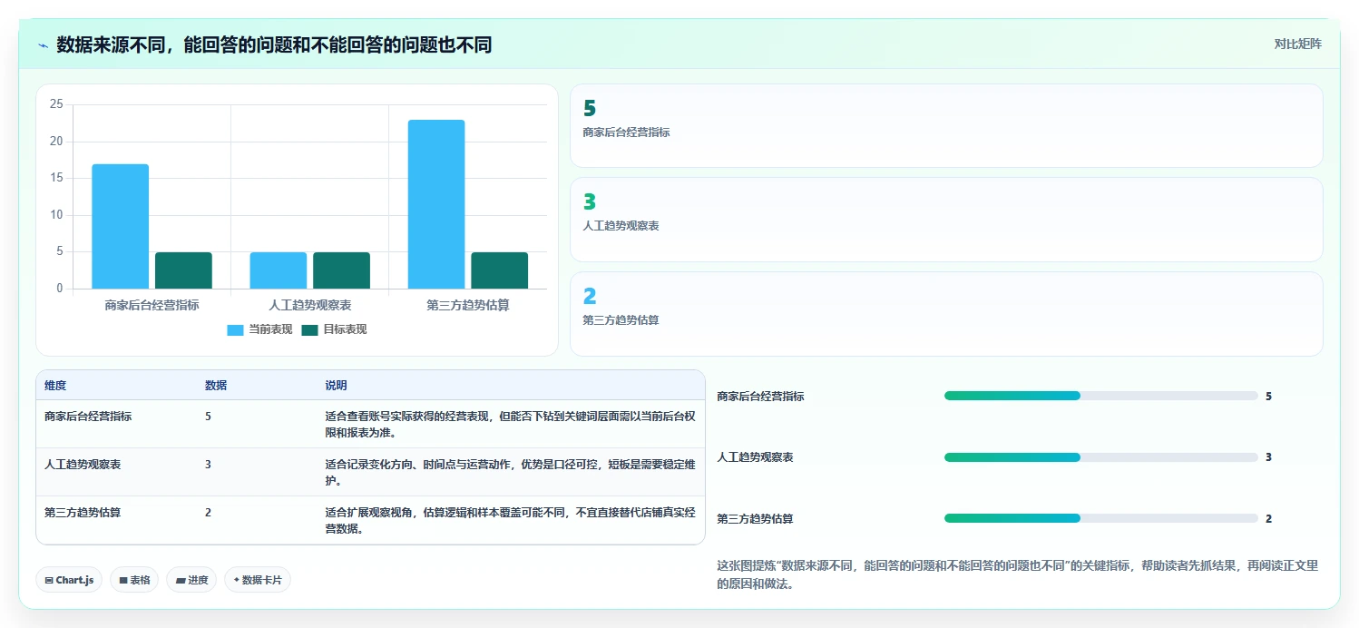Click 人工趋势观察表 label beside its progress bar
This screenshot has height=628, width=1359.
(x=755, y=457)
